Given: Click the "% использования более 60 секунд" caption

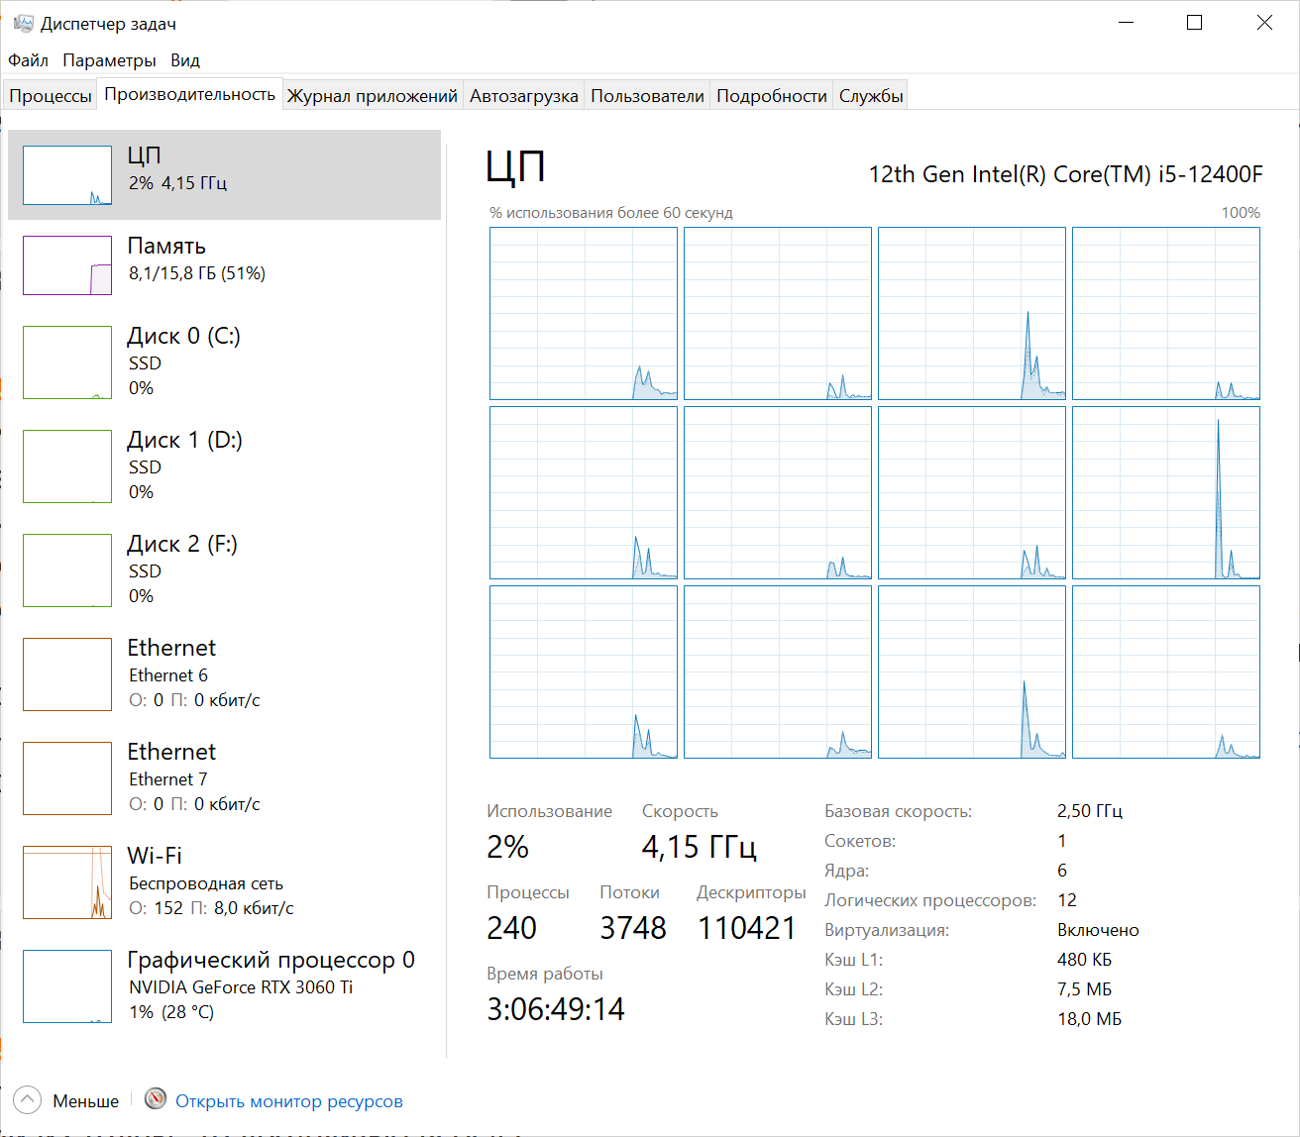Looking at the screenshot, I should [611, 213].
